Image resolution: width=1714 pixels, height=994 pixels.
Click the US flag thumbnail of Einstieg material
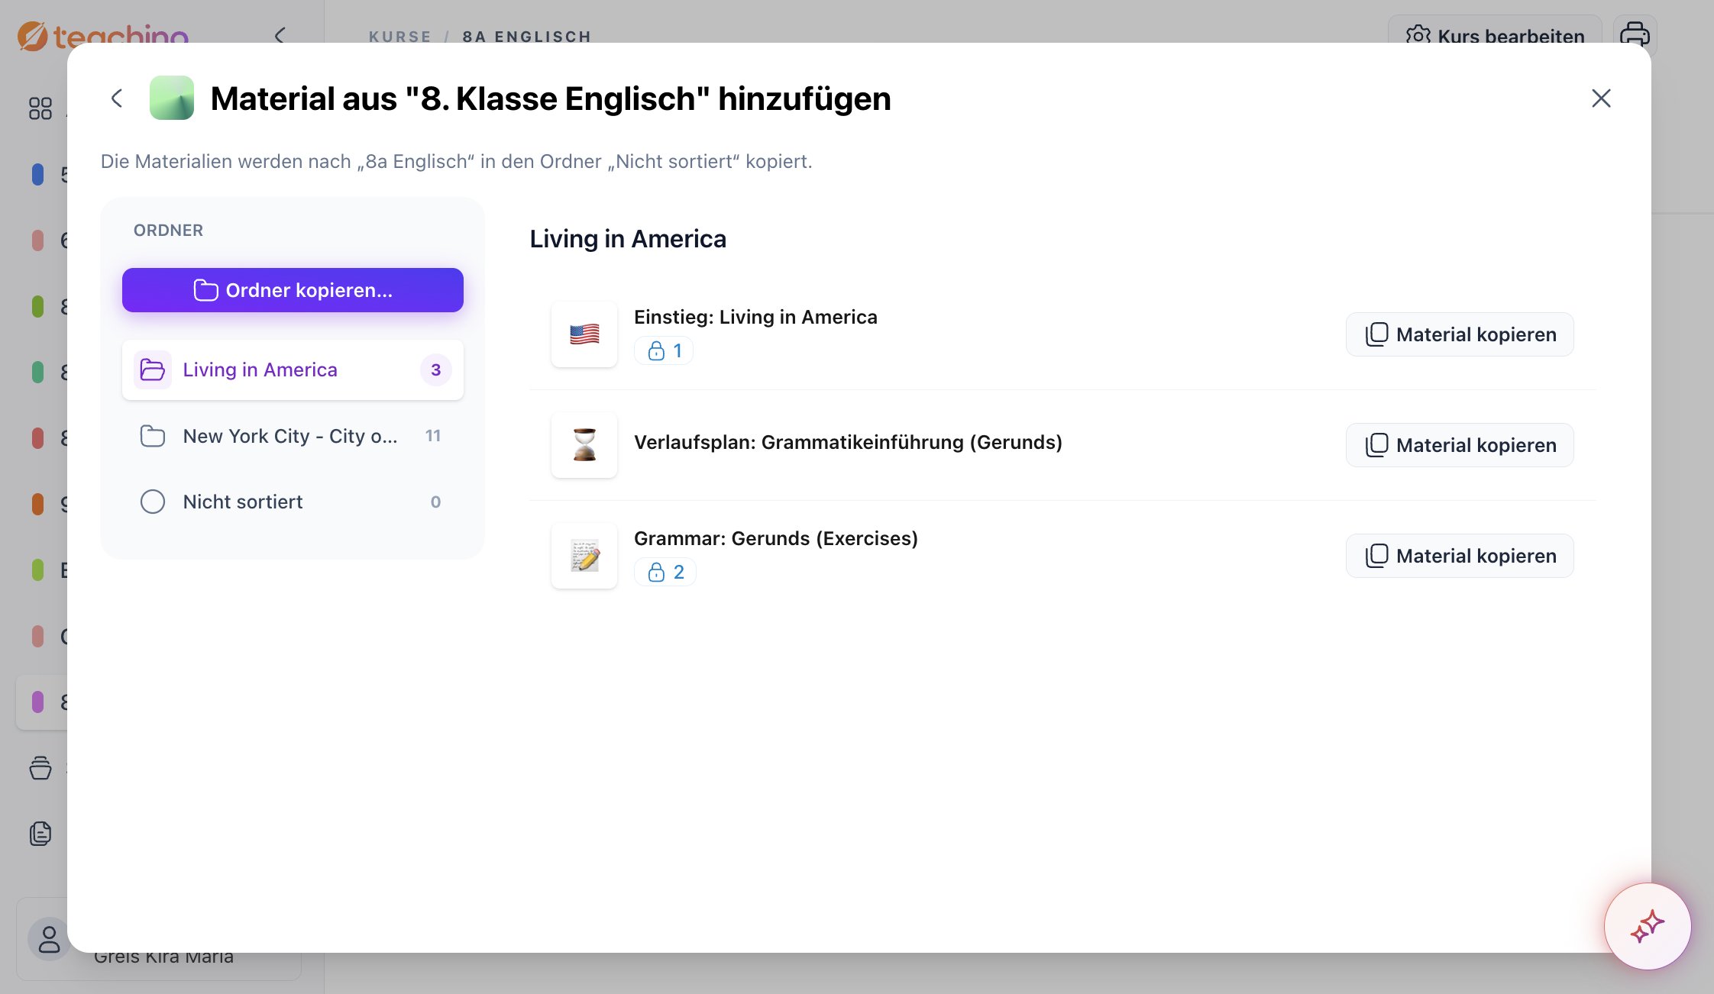coord(584,334)
